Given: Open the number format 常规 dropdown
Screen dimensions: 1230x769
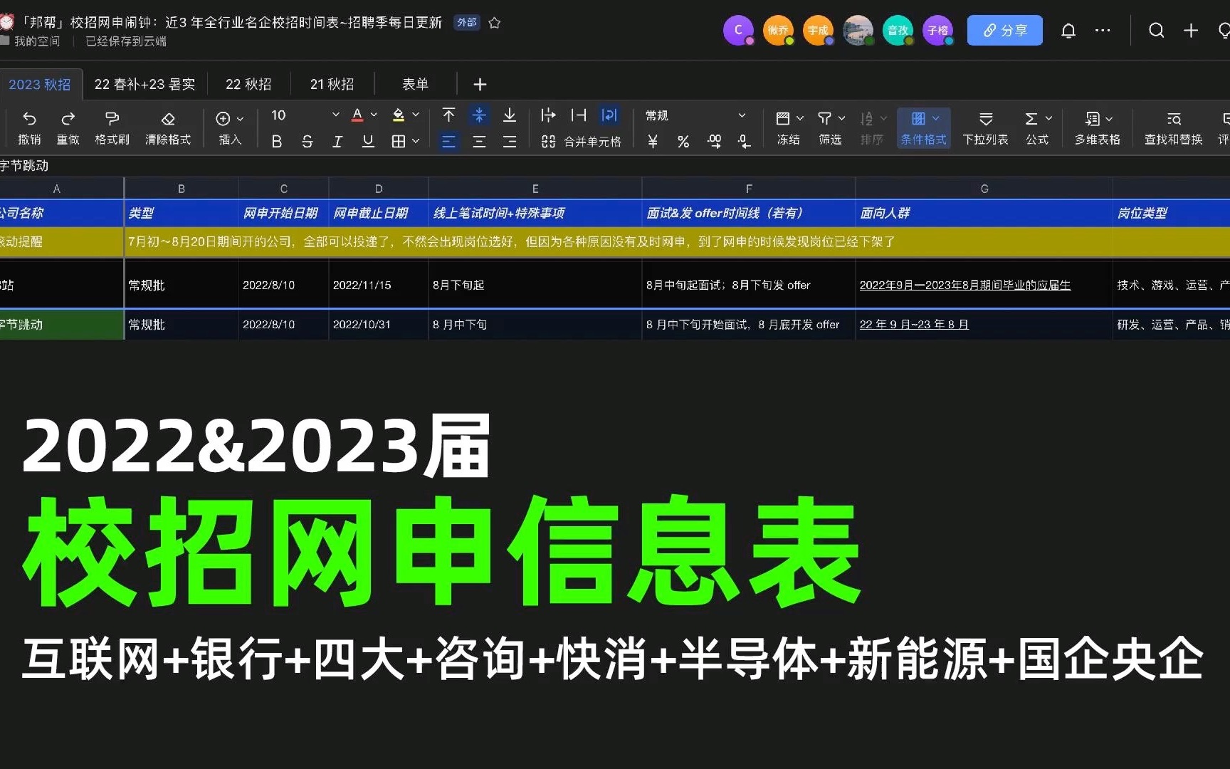Looking at the screenshot, I should (x=695, y=115).
